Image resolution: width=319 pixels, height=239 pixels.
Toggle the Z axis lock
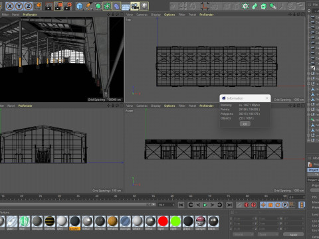(29, 6)
